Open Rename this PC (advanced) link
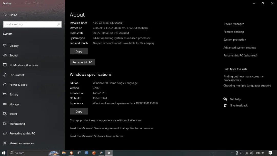 point(240,55)
